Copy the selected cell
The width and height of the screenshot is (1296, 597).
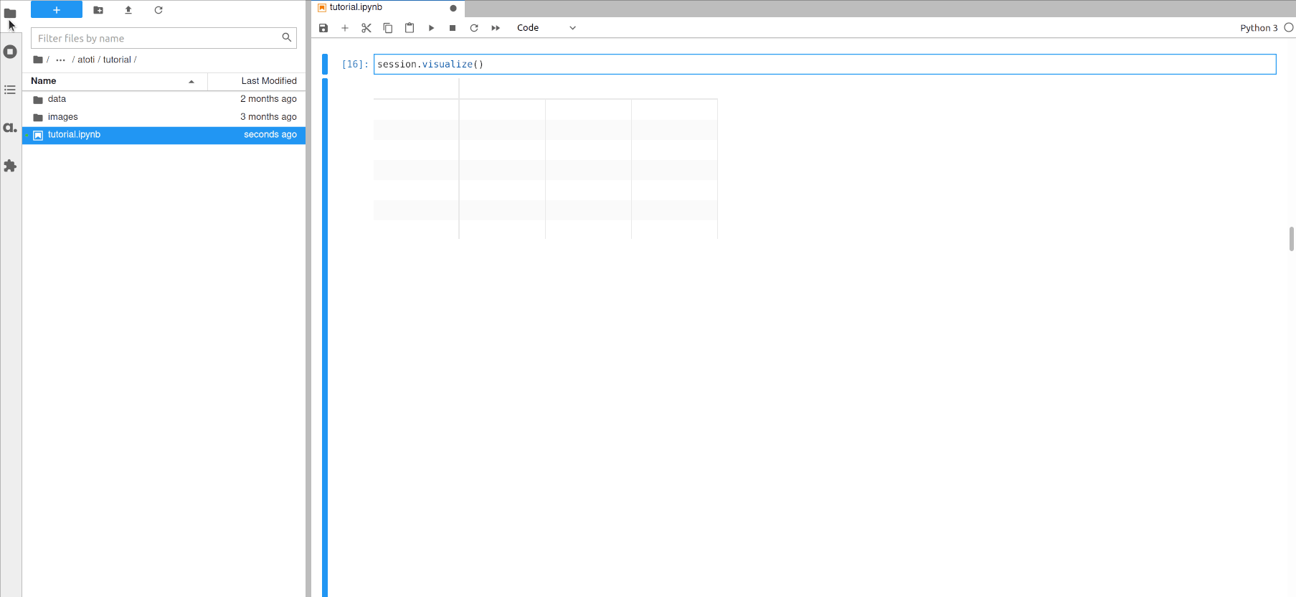tap(388, 28)
